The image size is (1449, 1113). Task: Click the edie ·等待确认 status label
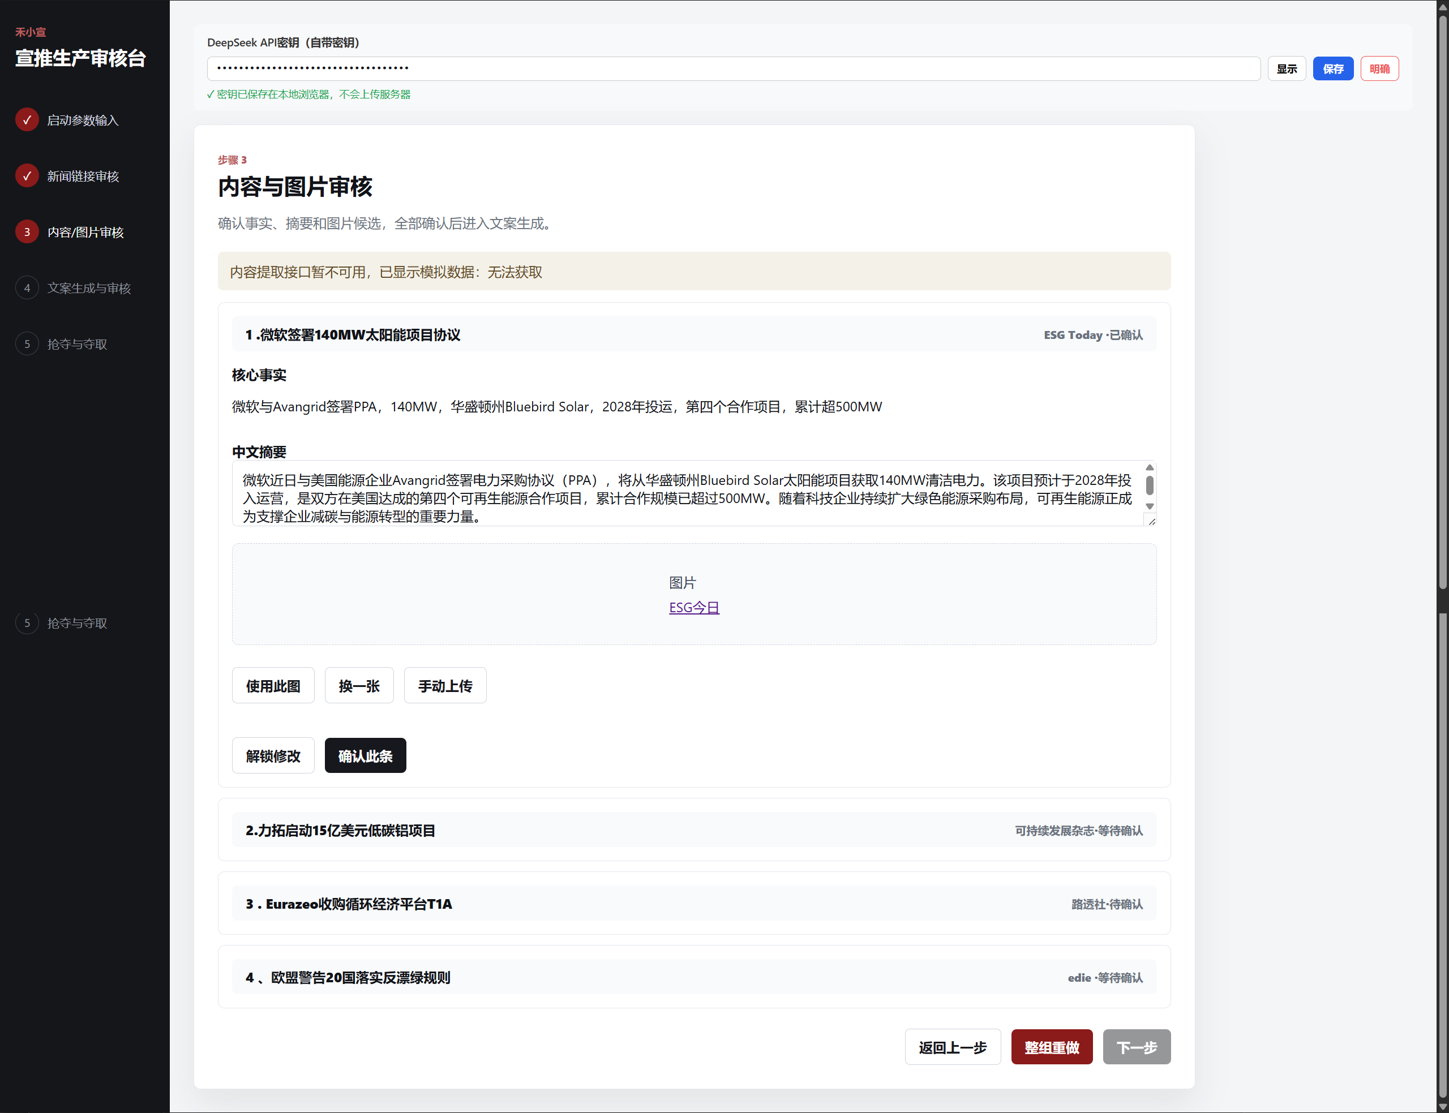tap(1105, 977)
